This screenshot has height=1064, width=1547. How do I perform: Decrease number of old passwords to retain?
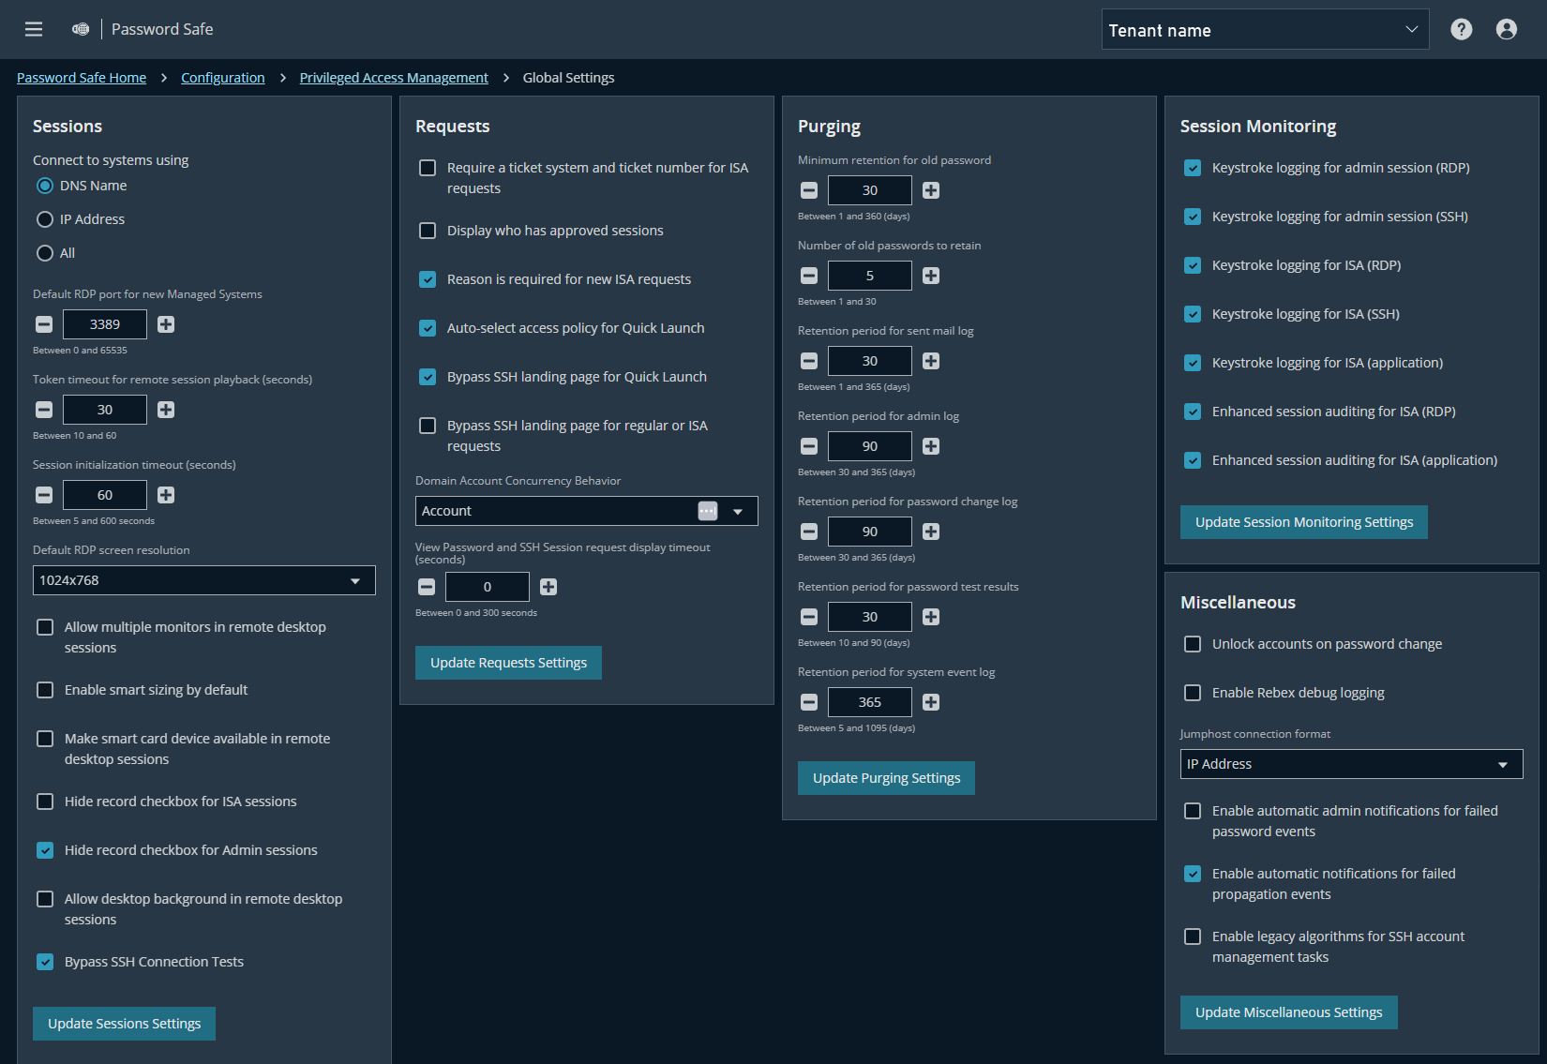point(808,275)
